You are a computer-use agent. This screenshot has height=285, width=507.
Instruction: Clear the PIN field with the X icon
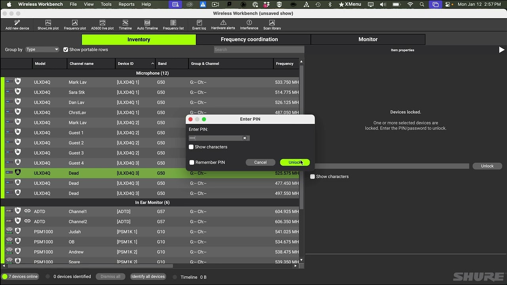click(x=245, y=138)
